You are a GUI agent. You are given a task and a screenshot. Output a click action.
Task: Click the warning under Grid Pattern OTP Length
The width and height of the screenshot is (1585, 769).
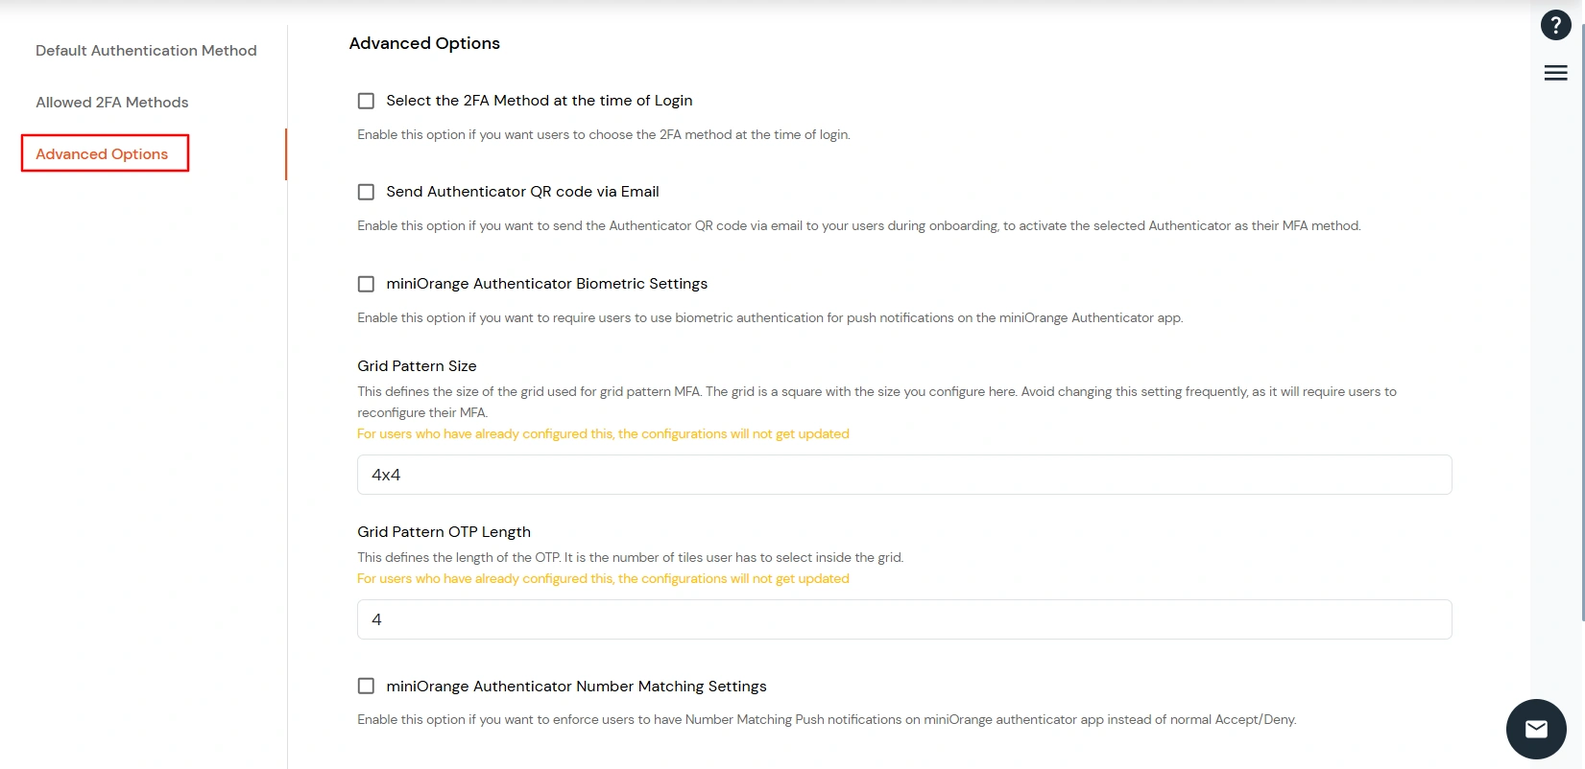(x=603, y=578)
